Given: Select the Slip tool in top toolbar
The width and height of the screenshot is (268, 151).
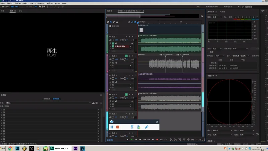Looking at the screenshot, I should pos(44,7).
